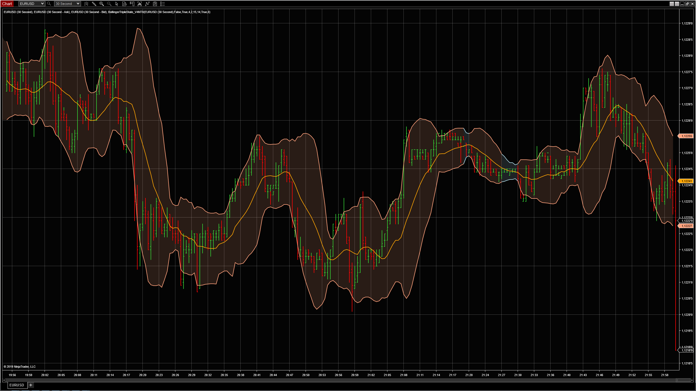The image size is (696, 391).
Task: Open the Data Box icon
Action: click(x=124, y=4)
